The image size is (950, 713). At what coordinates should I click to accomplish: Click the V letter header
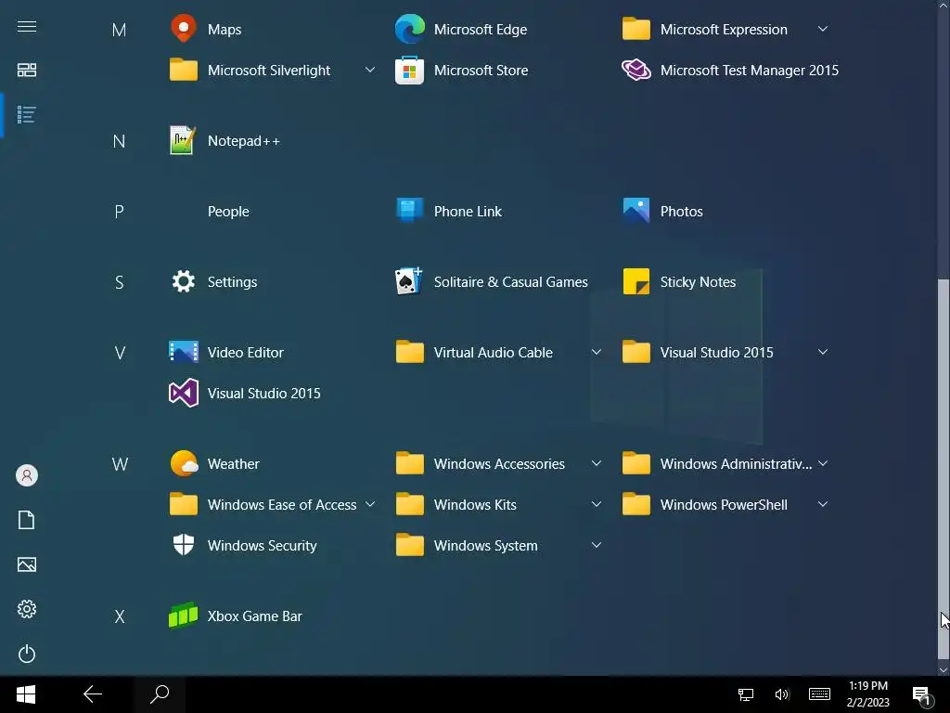tap(120, 353)
